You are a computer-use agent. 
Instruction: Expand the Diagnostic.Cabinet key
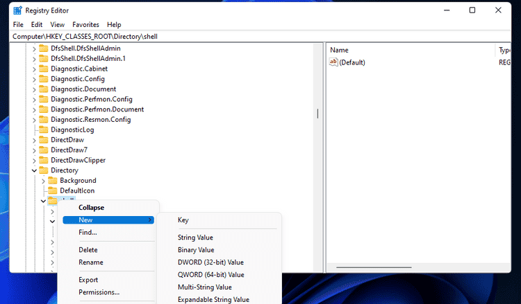(x=34, y=69)
